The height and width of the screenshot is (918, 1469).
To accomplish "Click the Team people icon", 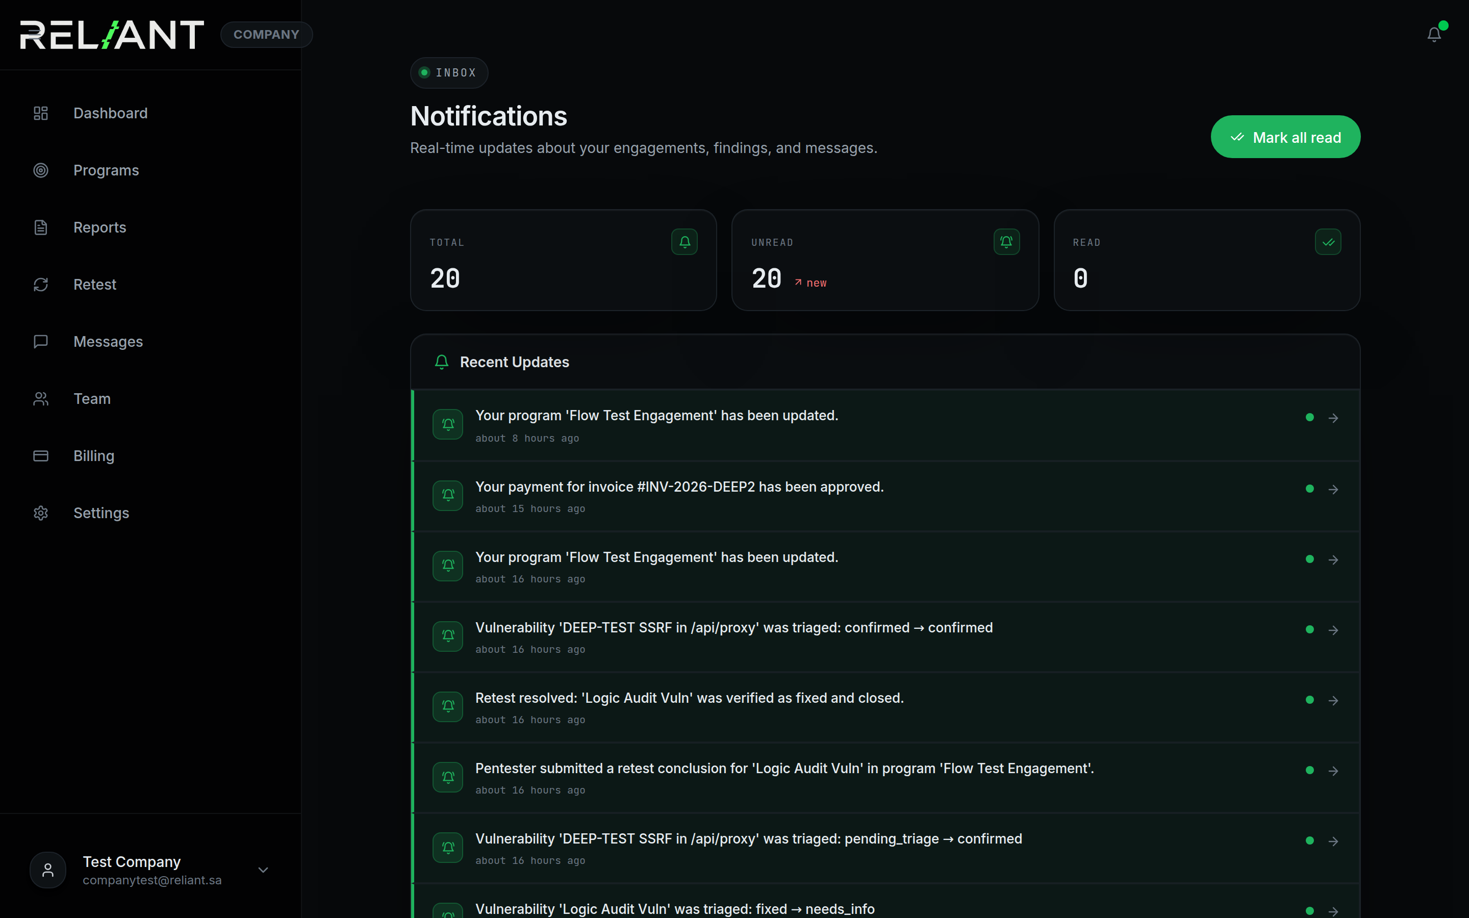I will pos(41,399).
